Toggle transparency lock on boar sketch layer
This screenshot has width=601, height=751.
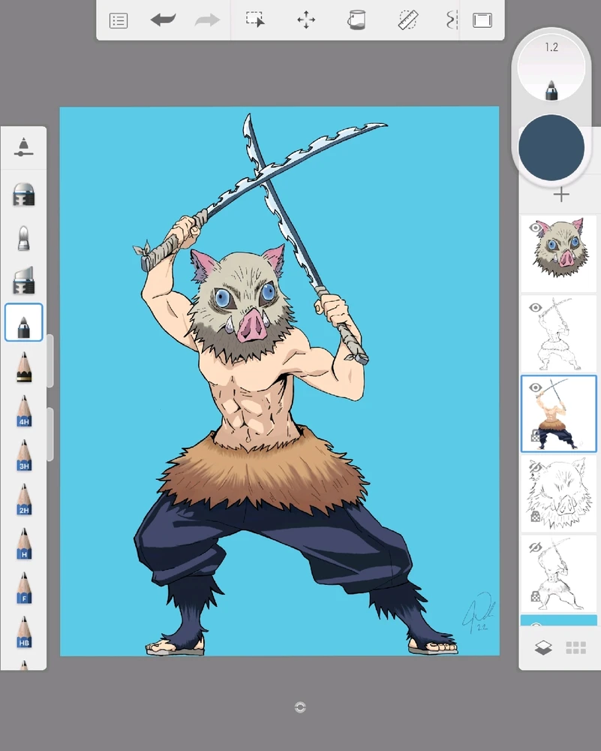coord(536,516)
